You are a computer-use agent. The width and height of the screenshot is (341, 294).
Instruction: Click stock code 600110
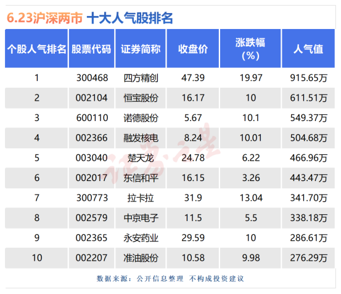(x=92, y=118)
